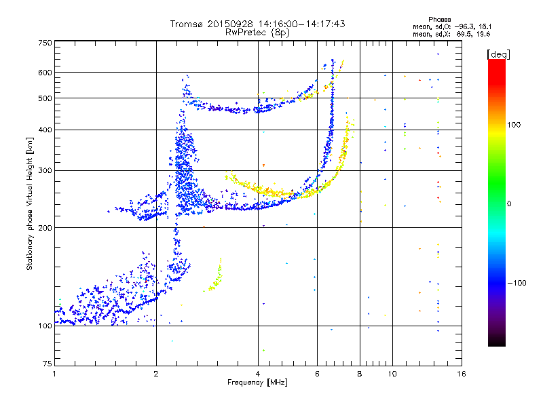543x407 pixels.
Task: Click the colorbar tick label '0'
Action: pyautogui.click(x=509, y=203)
